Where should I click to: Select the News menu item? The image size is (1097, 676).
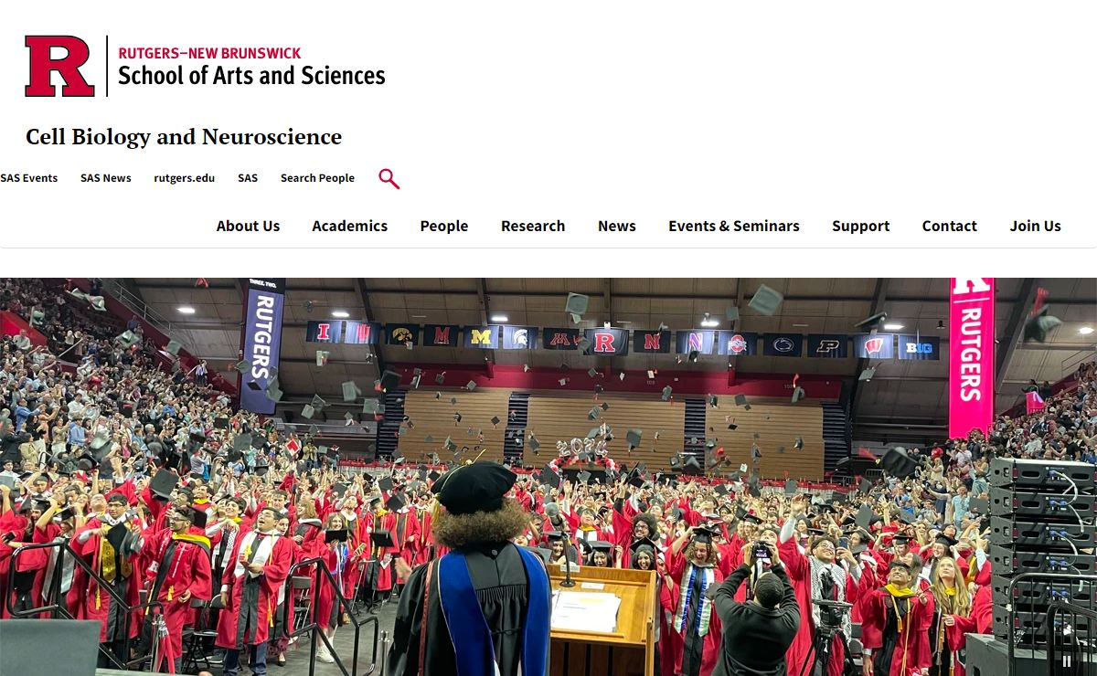pyautogui.click(x=617, y=226)
